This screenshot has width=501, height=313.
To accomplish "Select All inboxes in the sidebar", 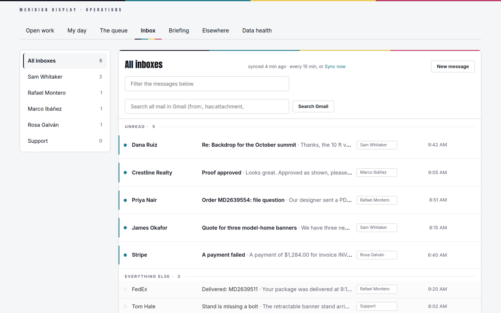I will click(x=65, y=61).
